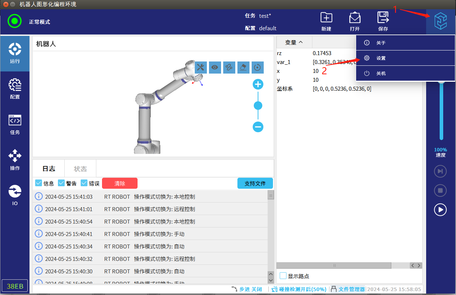Click the 新建 (New) task icon
Image resolution: width=456 pixels, height=295 pixels.
point(326,21)
